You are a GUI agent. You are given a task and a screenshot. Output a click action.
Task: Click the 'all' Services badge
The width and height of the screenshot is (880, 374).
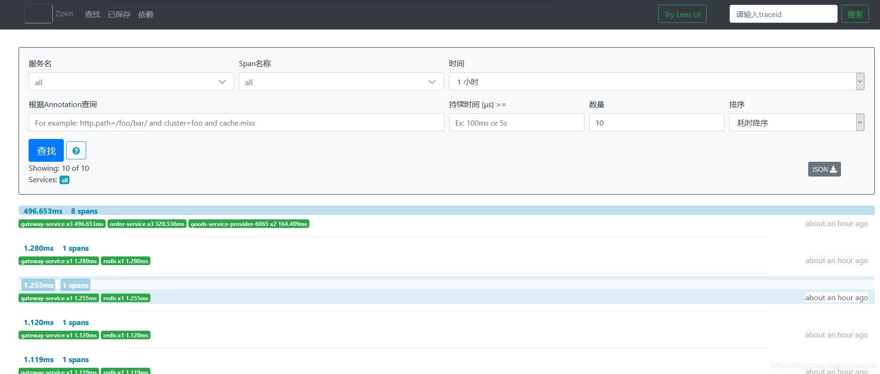(x=65, y=180)
